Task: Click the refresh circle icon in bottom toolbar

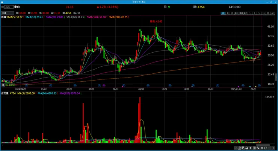Action: tap(265, 148)
